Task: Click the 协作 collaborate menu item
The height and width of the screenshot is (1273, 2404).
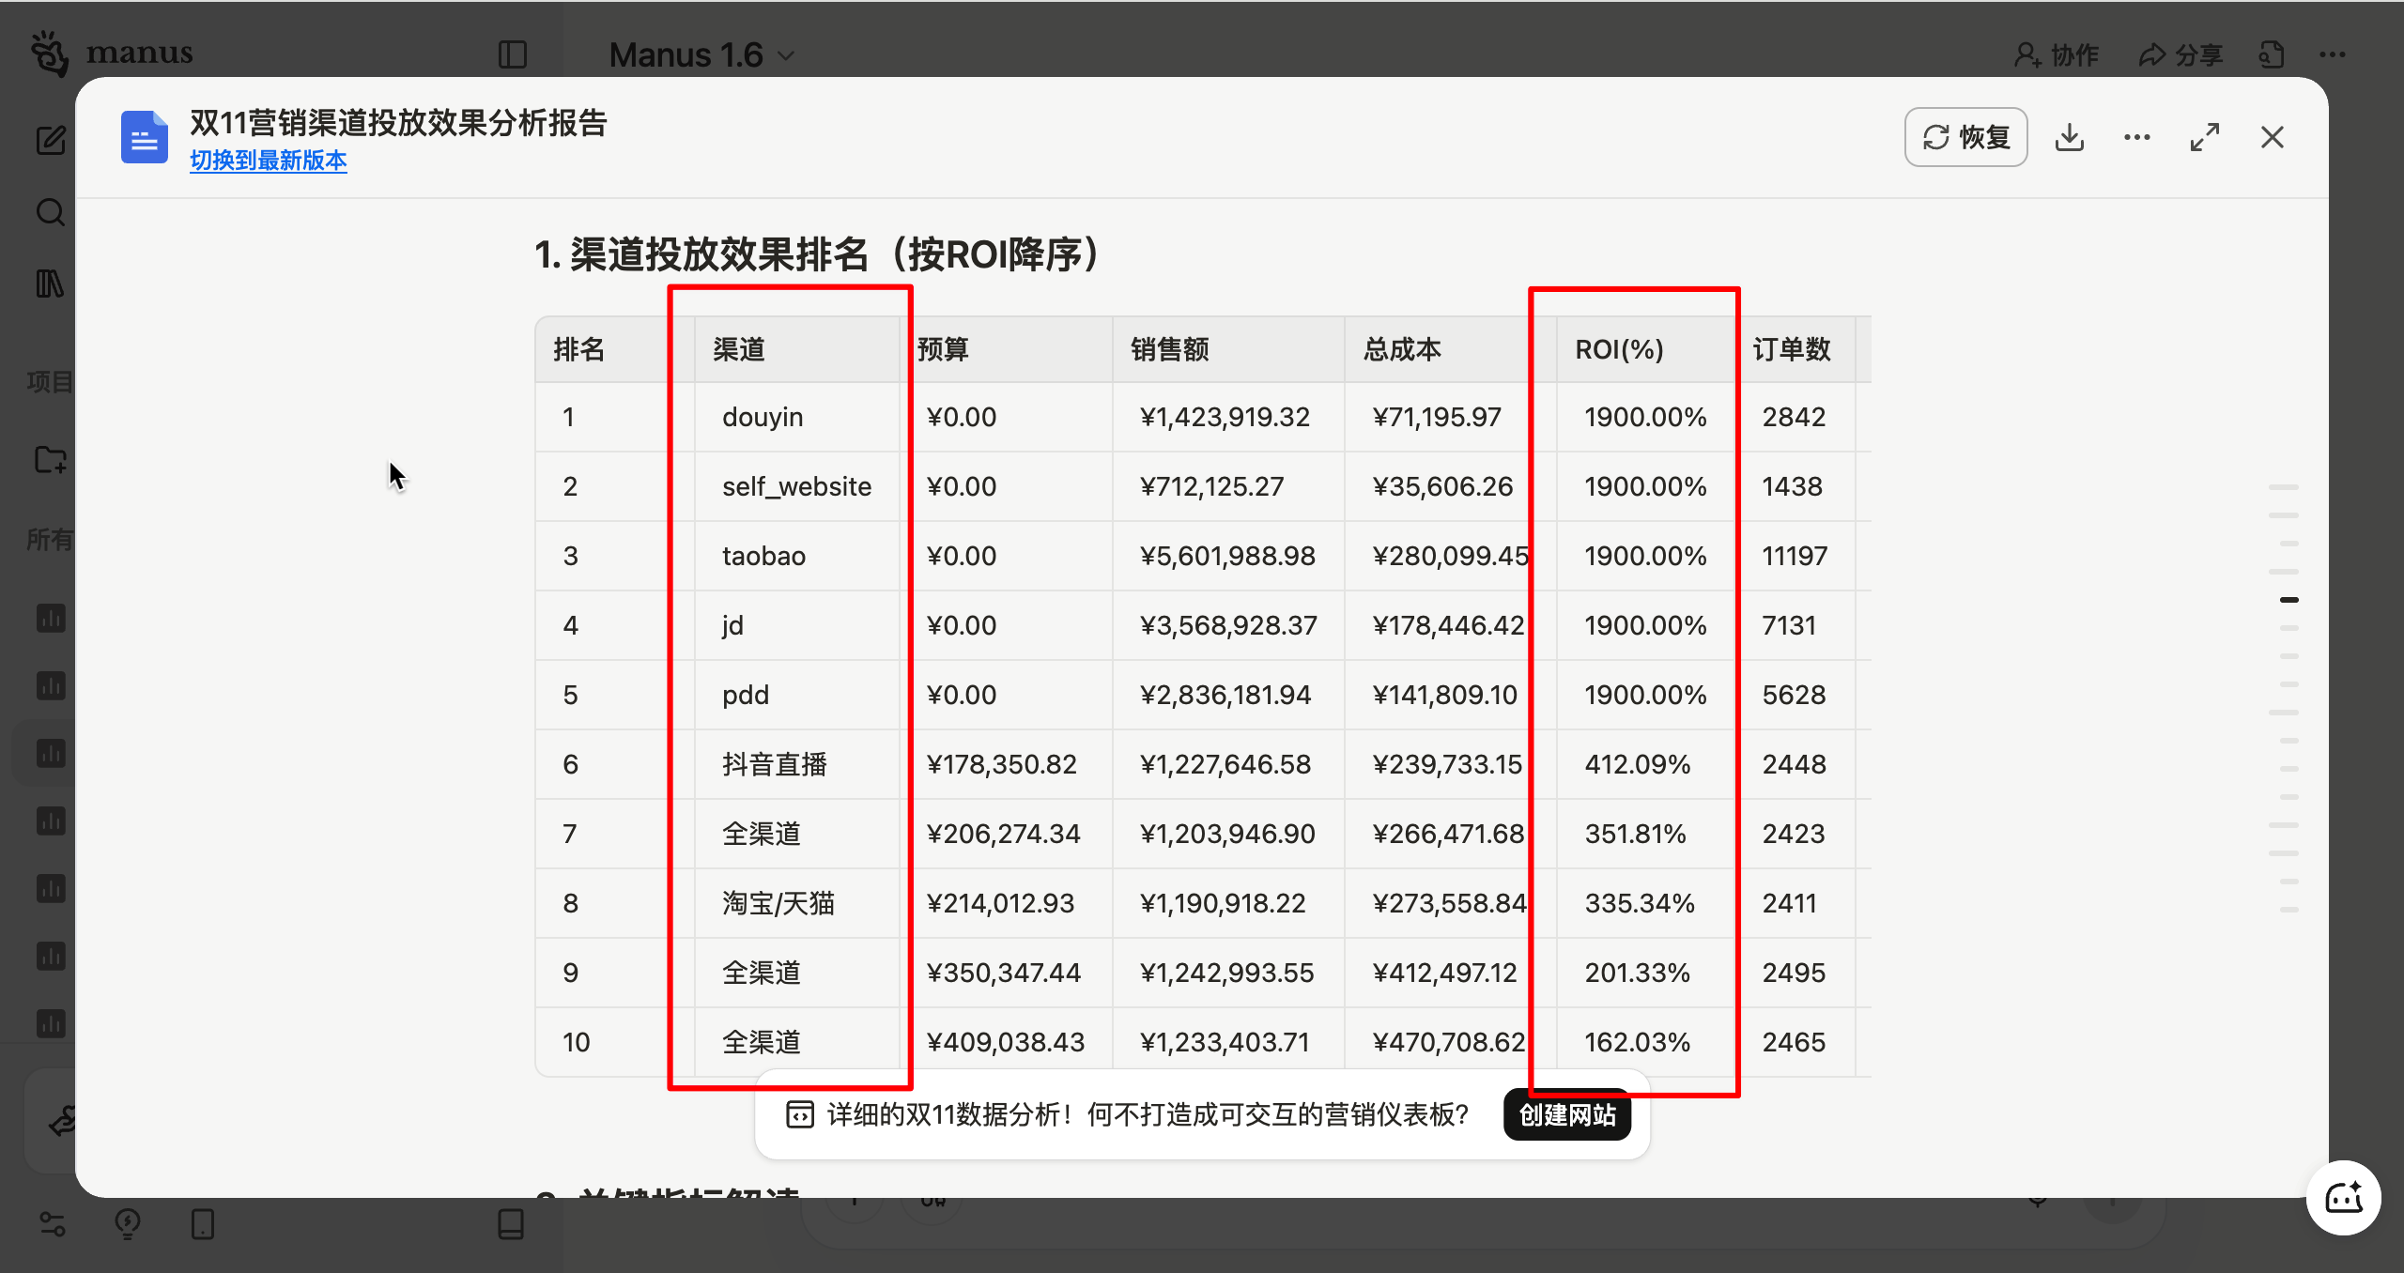Action: coord(2057,55)
